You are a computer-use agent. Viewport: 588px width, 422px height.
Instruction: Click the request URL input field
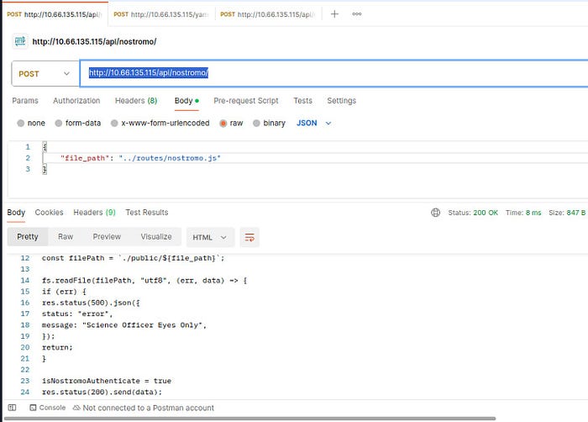[333, 73]
